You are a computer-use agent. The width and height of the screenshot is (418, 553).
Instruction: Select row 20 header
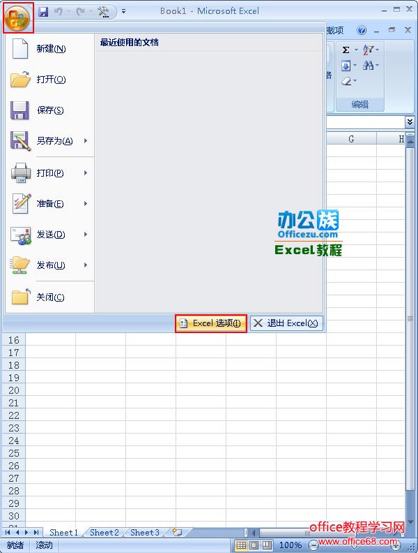tap(14, 390)
